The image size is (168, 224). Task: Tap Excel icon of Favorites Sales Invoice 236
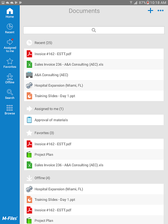point(29,165)
